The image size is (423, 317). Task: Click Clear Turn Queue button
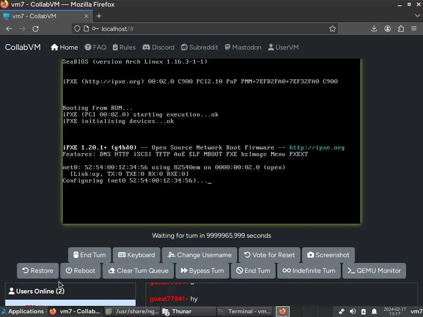138,271
